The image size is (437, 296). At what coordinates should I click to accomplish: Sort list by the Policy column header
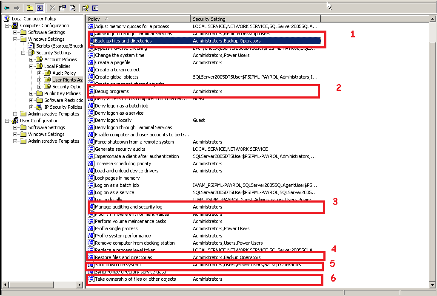point(138,19)
